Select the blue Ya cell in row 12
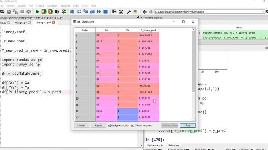Image resolution: width=268 pixels, height=150 pixels. tap(127, 111)
